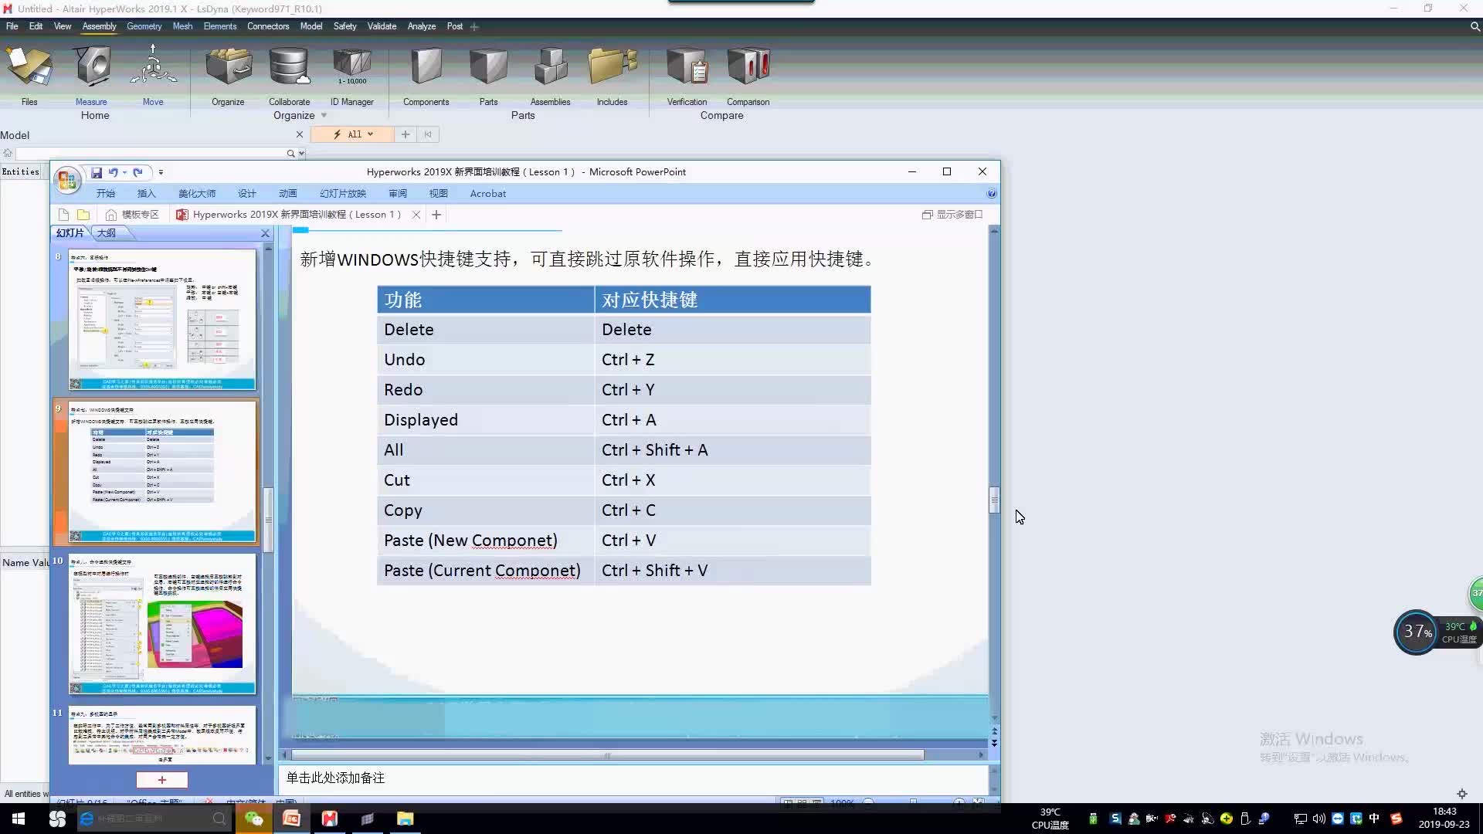Open the Components tool
The height and width of the screenshot is (834, 1483).
coord(426,73)
